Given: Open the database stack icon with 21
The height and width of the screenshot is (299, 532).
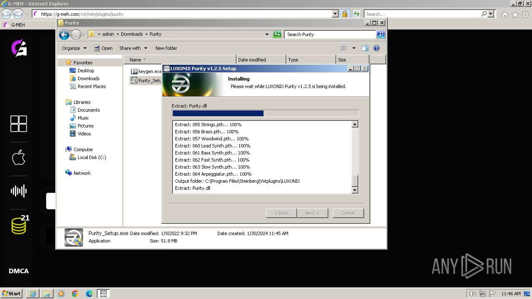Looking at the screenshot, I should pyautogui.click(x=20, y=225).
